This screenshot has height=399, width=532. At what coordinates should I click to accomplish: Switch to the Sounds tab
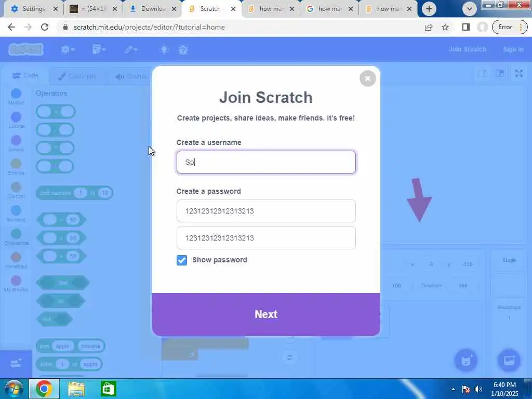131,76
